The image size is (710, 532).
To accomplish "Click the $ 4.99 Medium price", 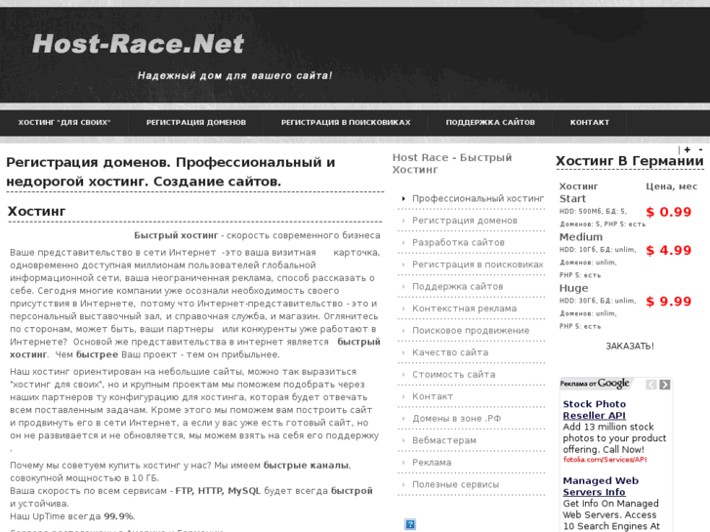I will click(669, 250).
